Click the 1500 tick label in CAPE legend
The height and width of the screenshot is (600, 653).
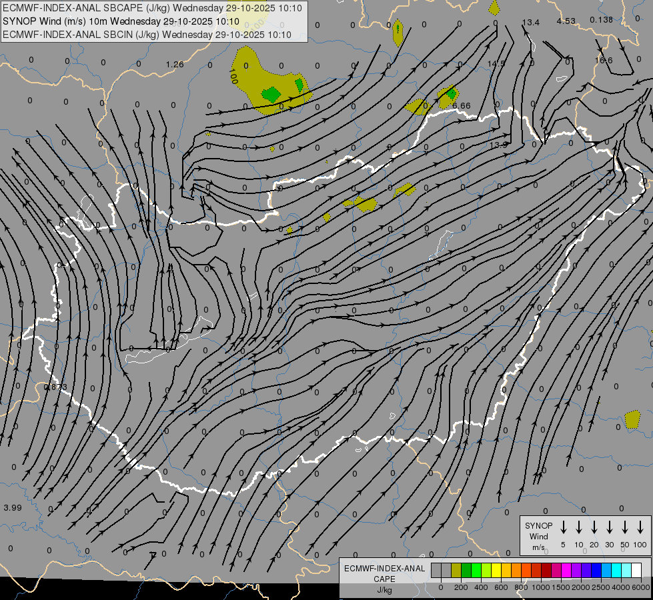pyautogui.click(x=560, y=587)
